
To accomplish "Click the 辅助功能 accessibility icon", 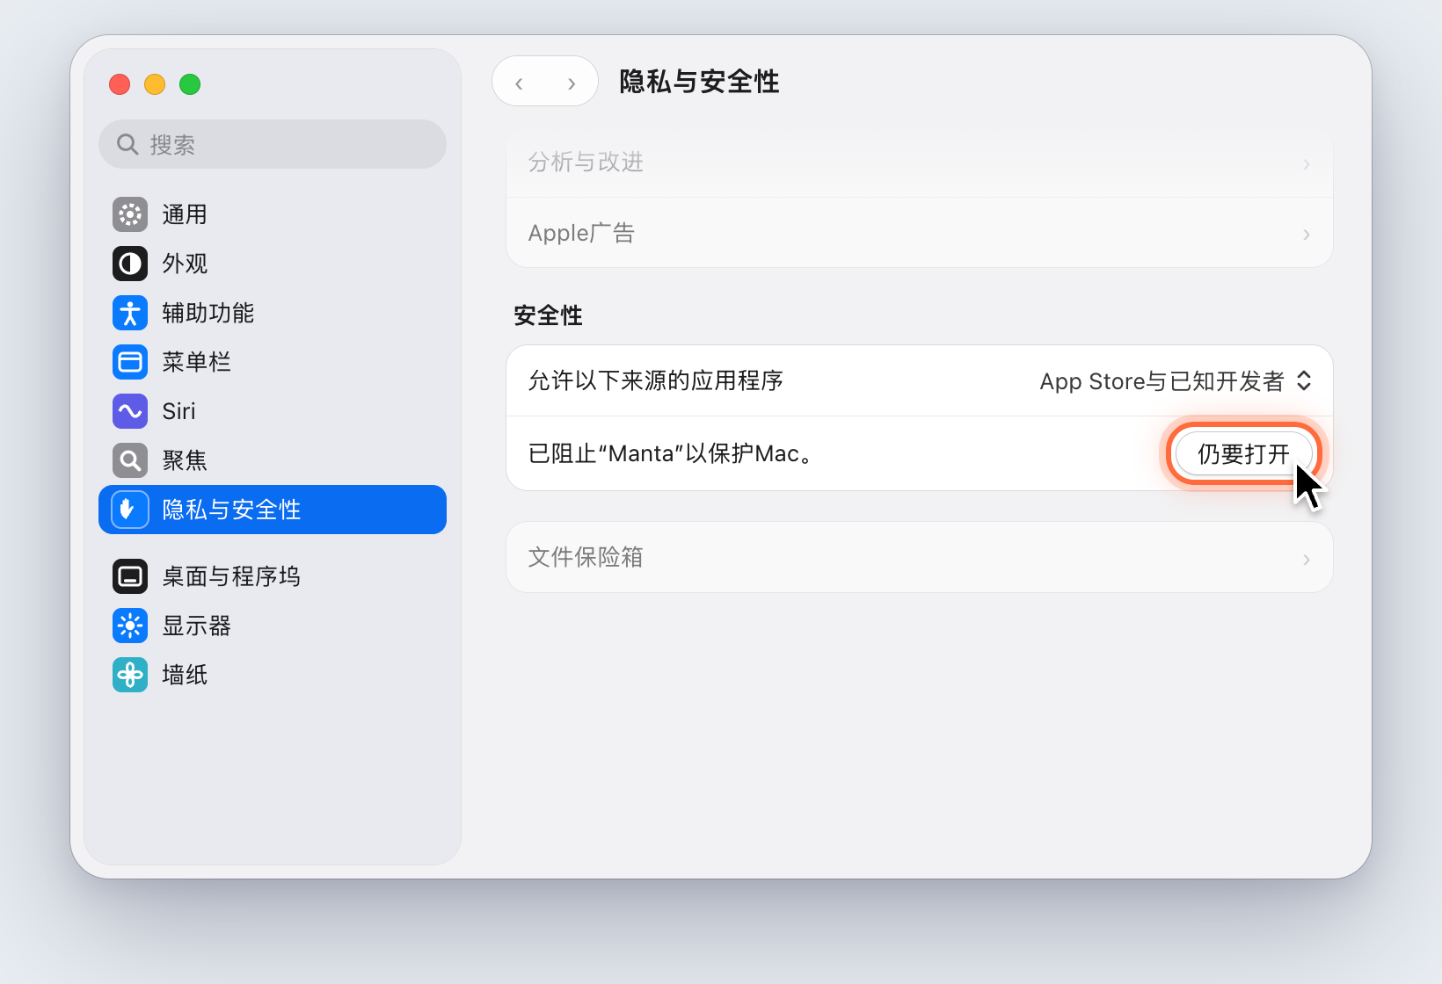I will pos(130,313).
